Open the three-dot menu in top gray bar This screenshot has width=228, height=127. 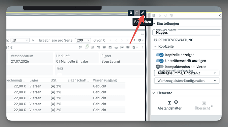[219, 10]
